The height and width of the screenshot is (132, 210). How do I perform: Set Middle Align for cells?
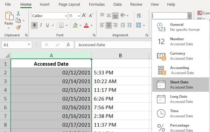coord(108,15)
